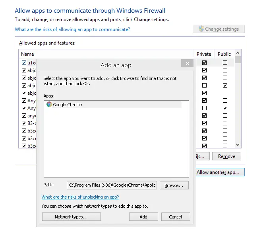Screen dimensions: 265x230
Task: Click the Public column header
Action: 224,54
